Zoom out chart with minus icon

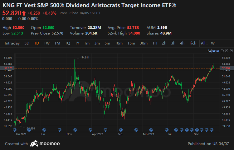click(x=226, y=50)
